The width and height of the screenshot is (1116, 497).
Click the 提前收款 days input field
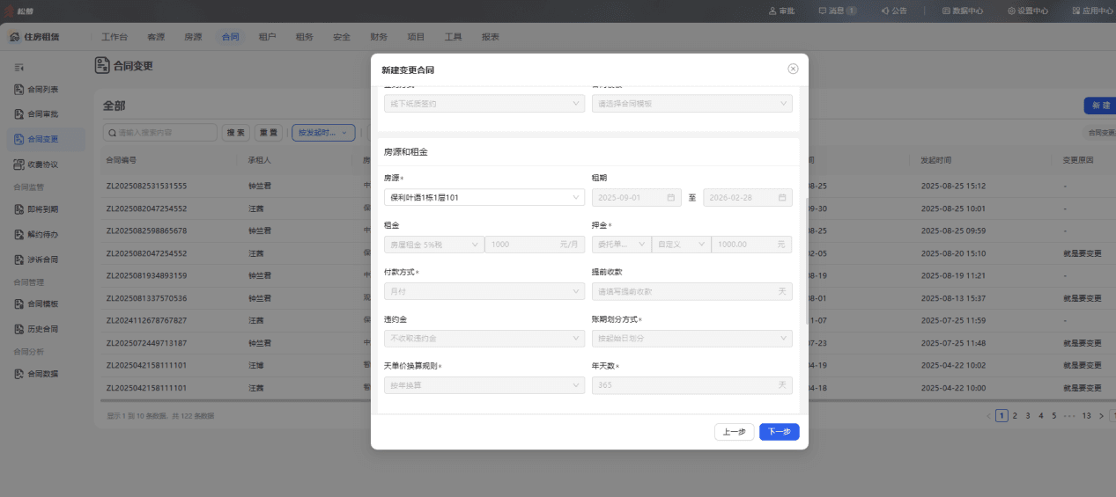coord(691,291)
